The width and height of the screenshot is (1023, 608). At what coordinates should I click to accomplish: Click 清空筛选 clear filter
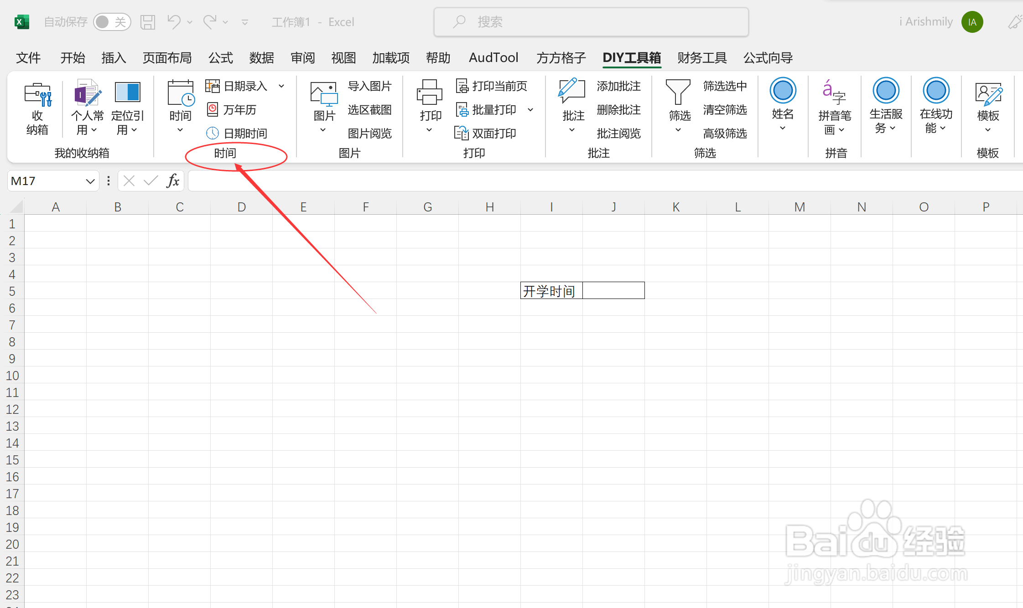pyautogui.click(x=725, y=110)
